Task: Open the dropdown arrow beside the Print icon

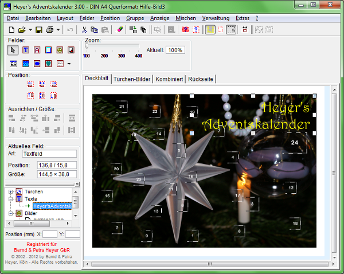Action: tap(57, 29)
